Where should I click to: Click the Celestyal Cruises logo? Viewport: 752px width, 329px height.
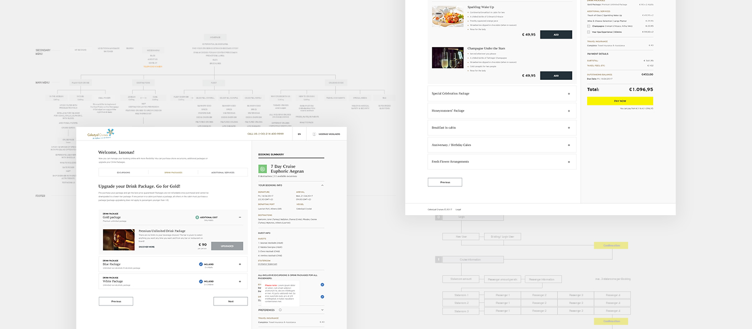pos(100,133)
